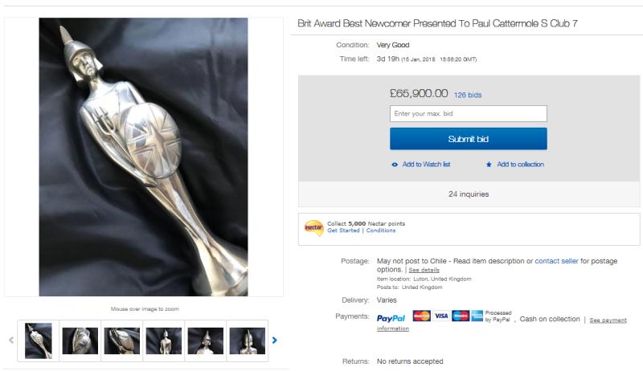
Task: Select the last visible trophy thumbnail
Action: [247, 340]
